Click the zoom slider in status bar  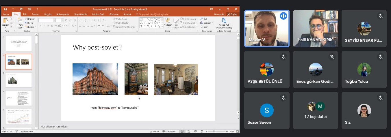coord(214,132)
